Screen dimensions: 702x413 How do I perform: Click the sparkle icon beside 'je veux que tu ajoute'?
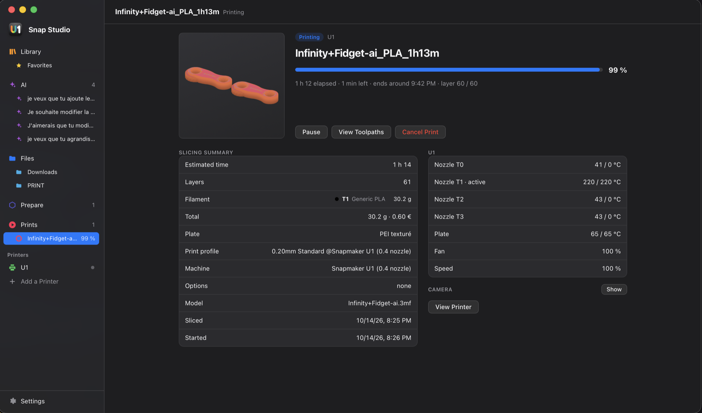pos(19,99)
